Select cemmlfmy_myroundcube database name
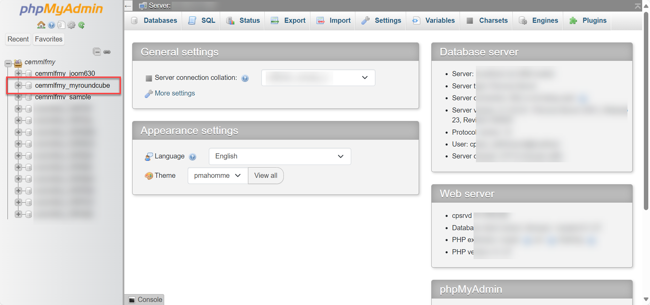This screenshot has width=650, height=305. [73, 85]
